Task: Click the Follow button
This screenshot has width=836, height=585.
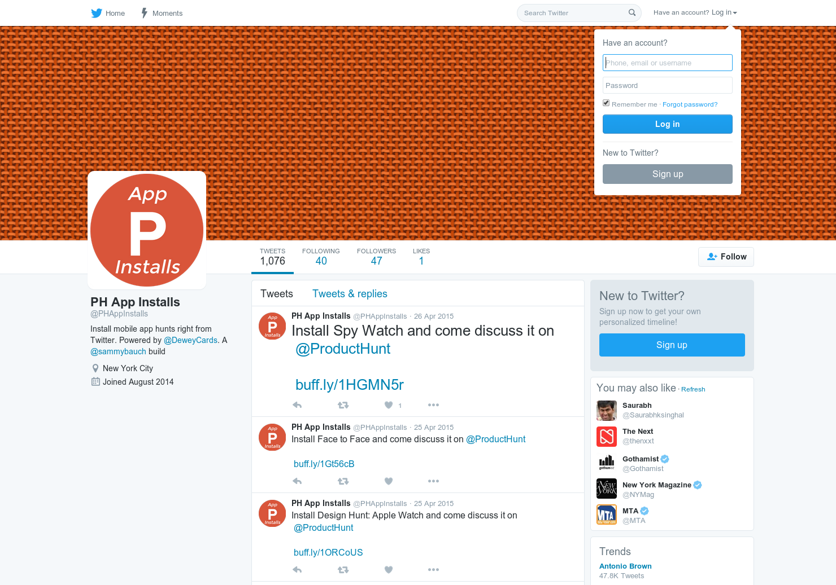Action: point(726,257)
